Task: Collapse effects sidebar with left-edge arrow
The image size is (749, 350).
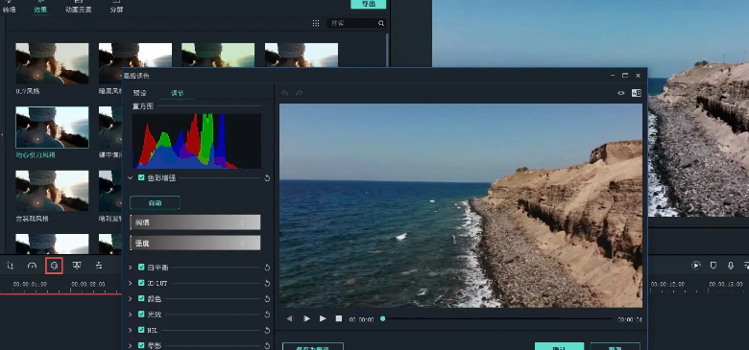Action: [x=2, y=135]
